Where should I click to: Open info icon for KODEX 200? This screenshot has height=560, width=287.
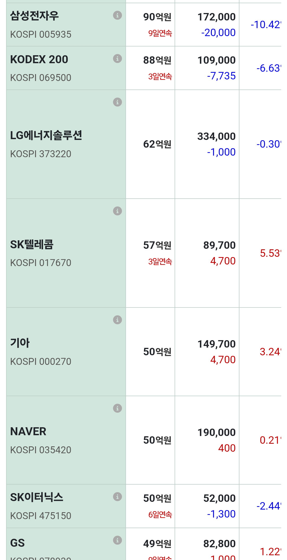pyautogui.click(x=117, y=58)
